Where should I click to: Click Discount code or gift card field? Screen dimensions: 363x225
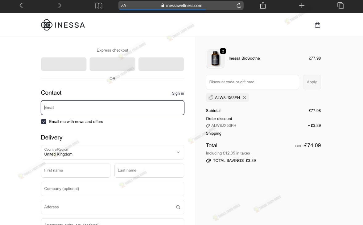point(252,82)
